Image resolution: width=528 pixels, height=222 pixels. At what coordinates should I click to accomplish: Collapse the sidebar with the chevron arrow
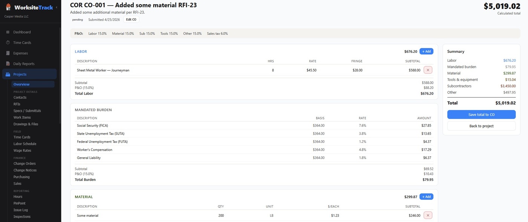tap(57, 7)
